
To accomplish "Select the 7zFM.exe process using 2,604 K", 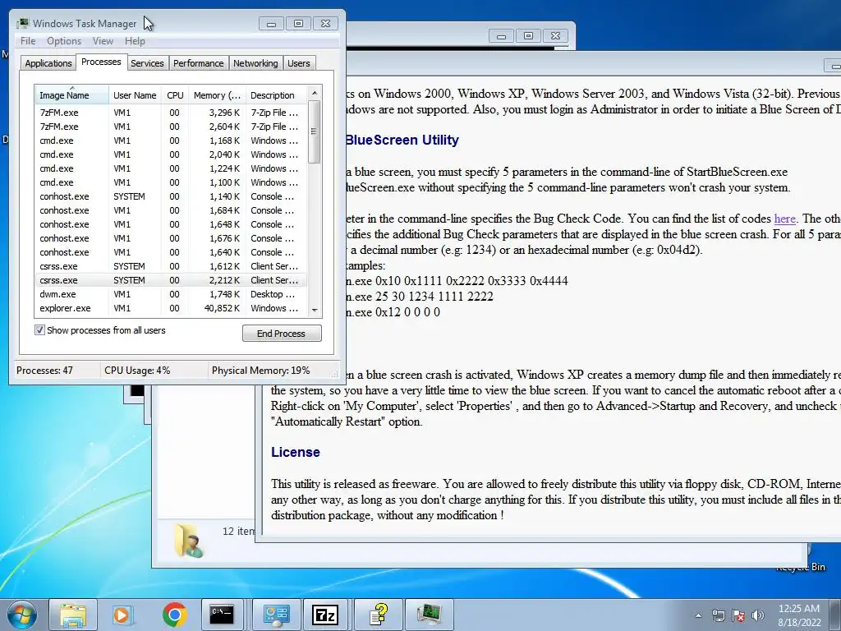I will point(171,127).
